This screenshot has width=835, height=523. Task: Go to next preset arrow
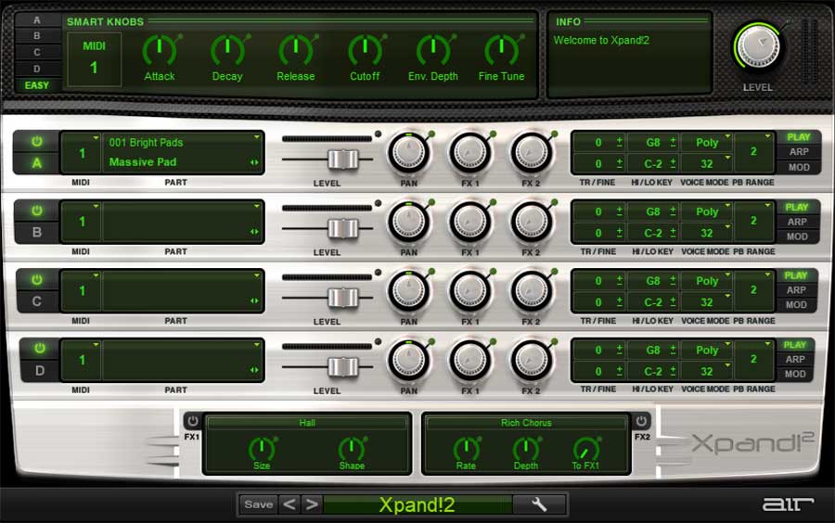pos(312,504)
